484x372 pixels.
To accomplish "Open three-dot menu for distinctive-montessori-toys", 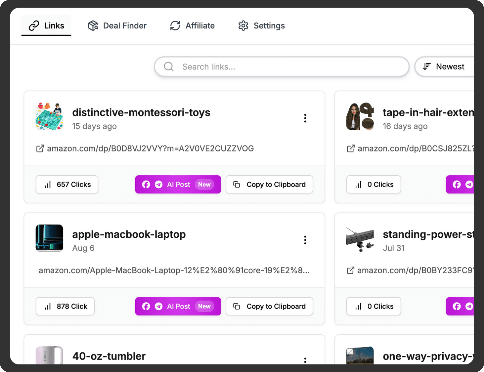I will pos(305,118).
